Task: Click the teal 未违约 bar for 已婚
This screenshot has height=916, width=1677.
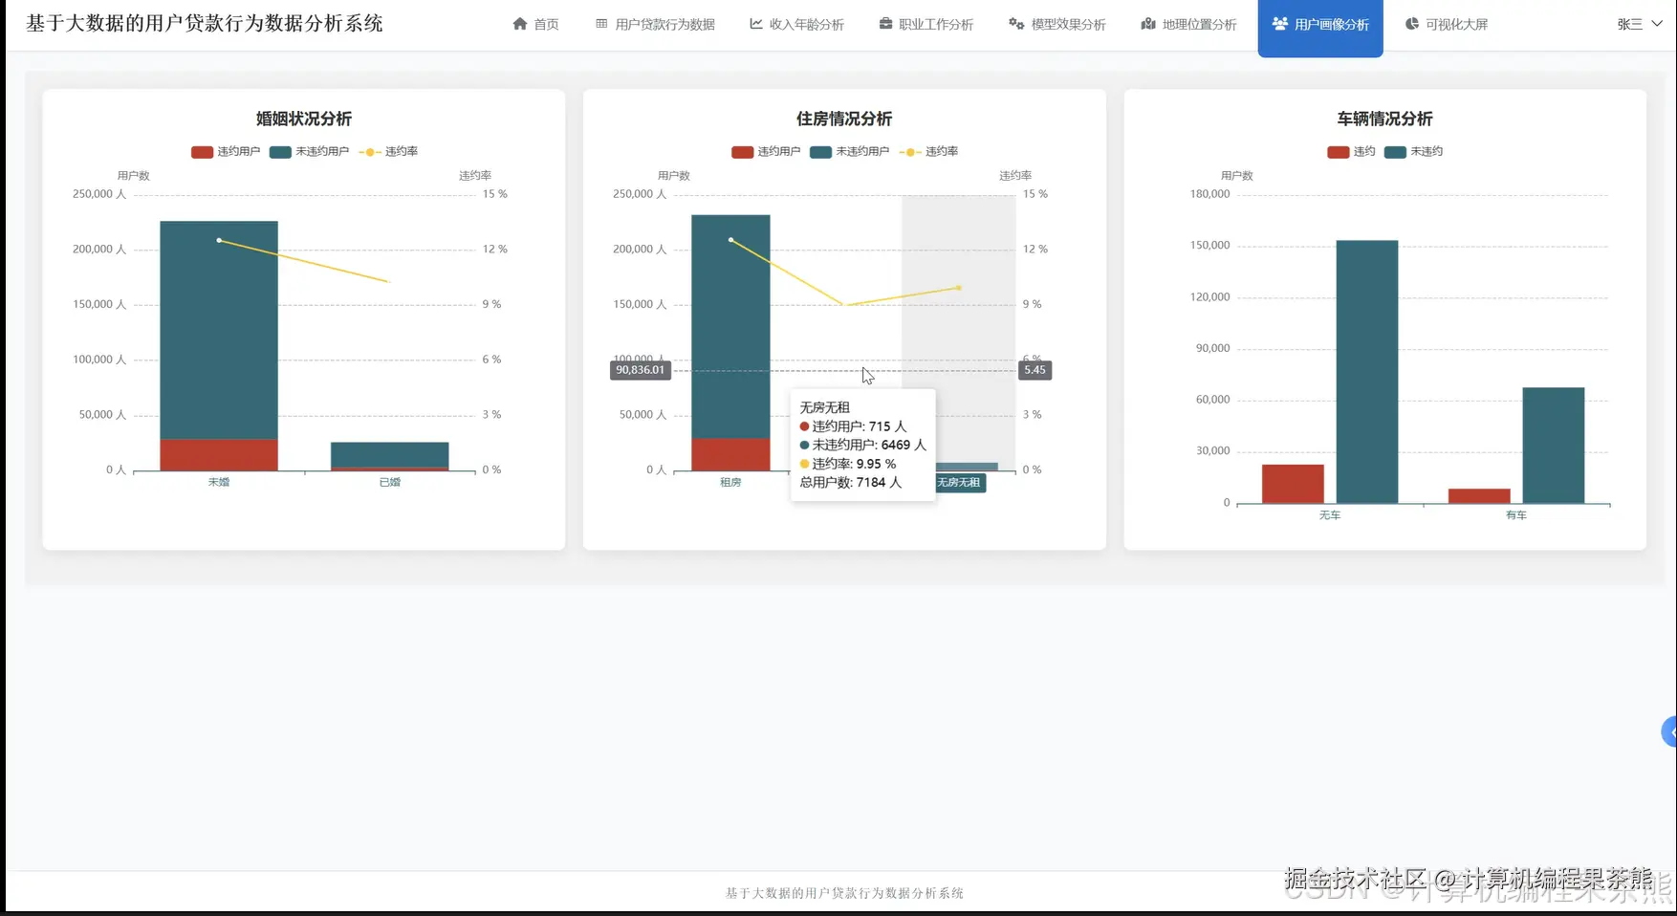Action: 390,454
